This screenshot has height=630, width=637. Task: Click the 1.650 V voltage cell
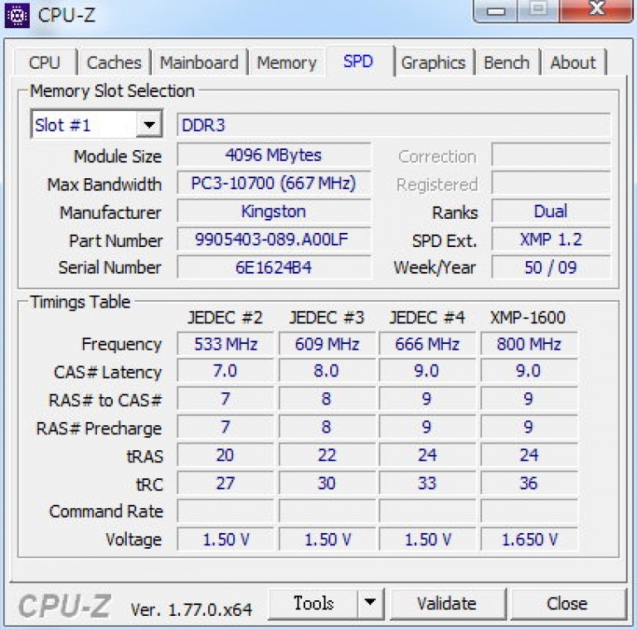coord(529,540)
